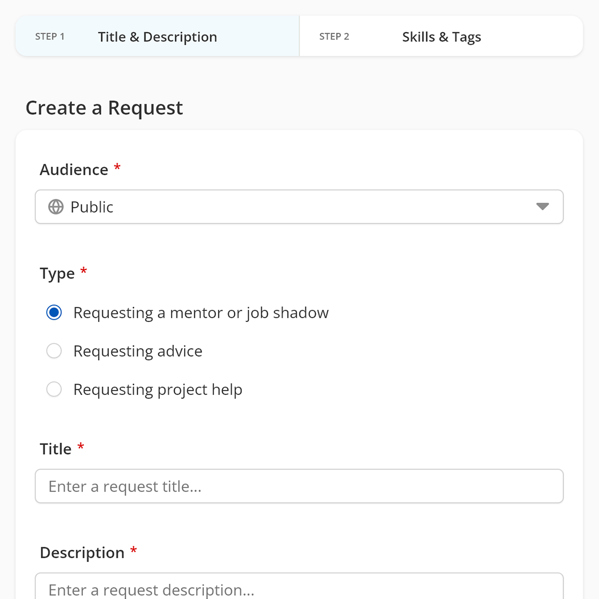The width and height of the screenshot is (599, 599).
Task: Open Step 1 Title & Description tab
Action: click(157, 36)
